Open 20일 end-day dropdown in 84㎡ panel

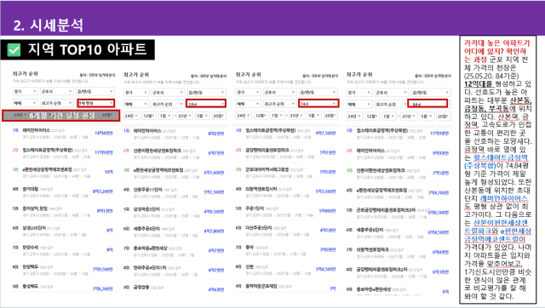444,116
